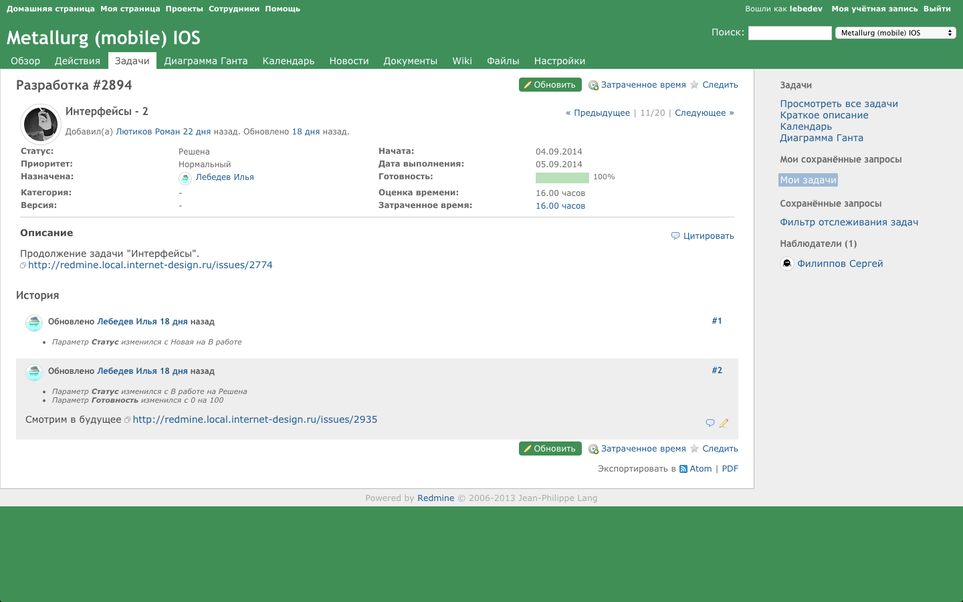
Task: Click the quote comment icon in note #2
Action: coord(710,423)
